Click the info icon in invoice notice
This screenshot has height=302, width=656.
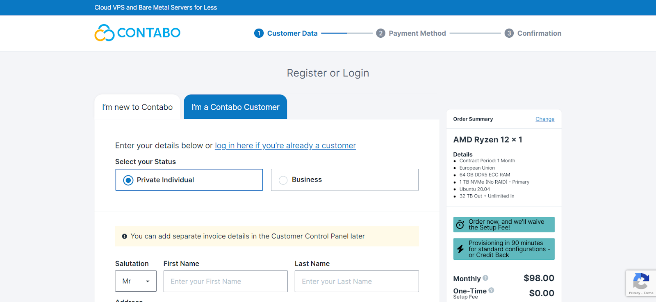tap(125, 236)
